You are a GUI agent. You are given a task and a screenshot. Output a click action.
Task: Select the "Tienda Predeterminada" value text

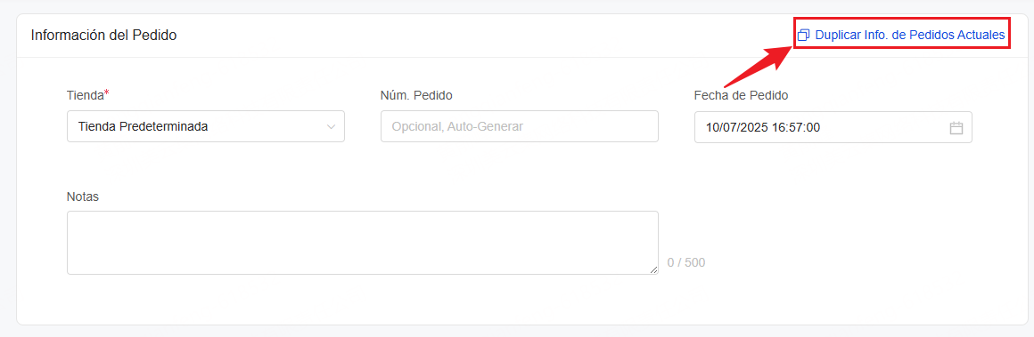point(143,127)
